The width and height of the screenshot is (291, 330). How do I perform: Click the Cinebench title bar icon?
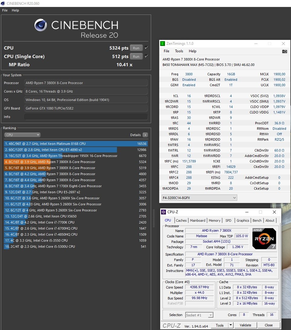(x=3, y=3)
